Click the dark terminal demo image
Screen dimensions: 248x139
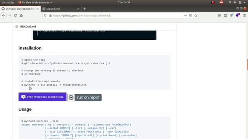95,35
